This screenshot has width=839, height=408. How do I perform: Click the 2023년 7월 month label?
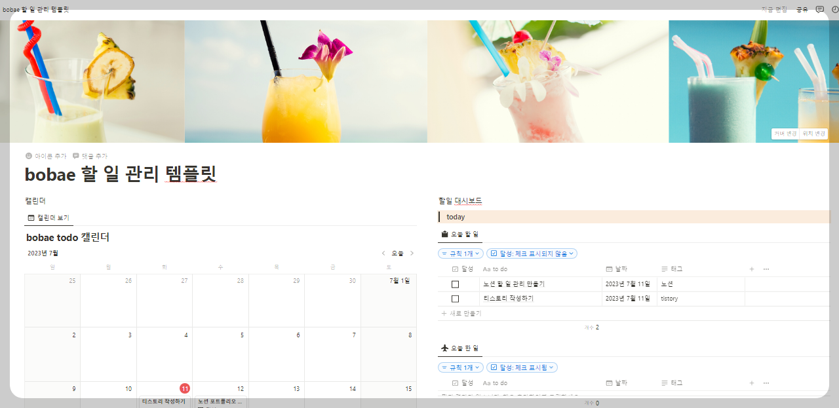[43, 253]
